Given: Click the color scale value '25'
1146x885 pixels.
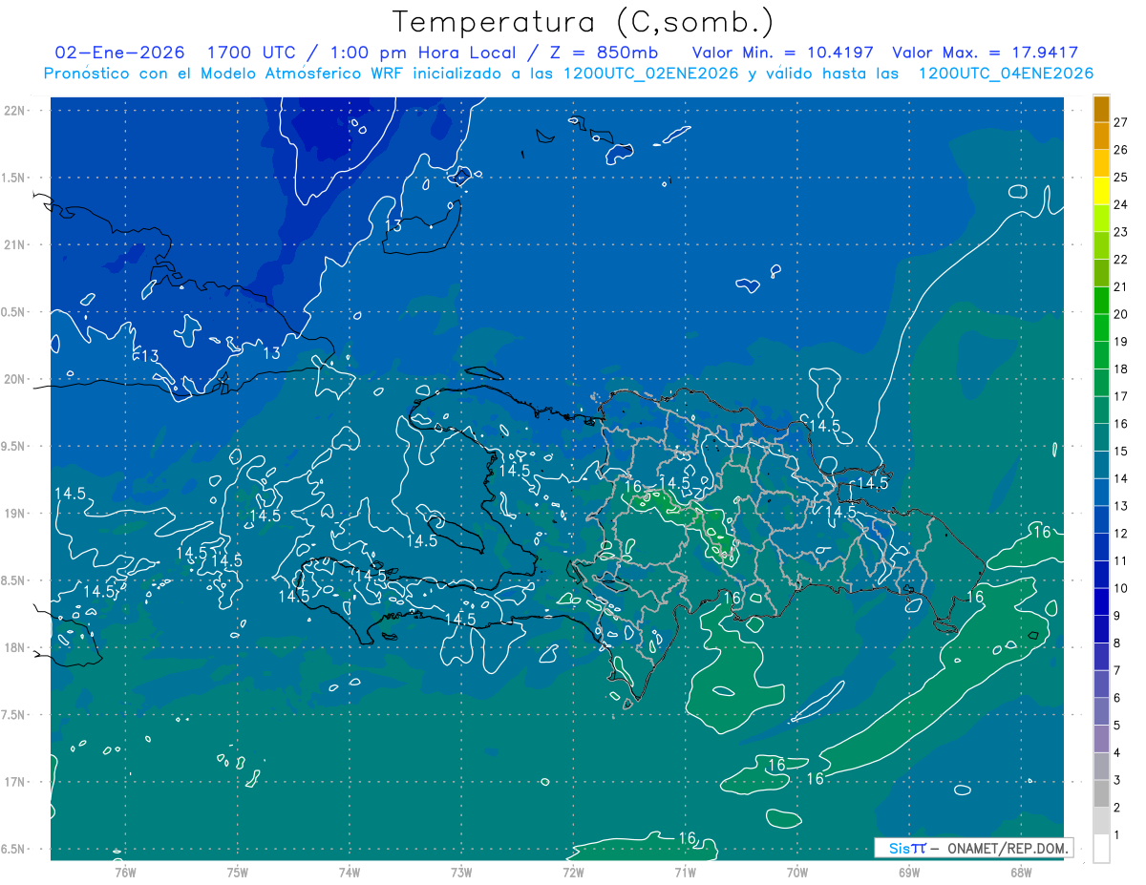Looking at the screenshot, I should [x=1121, y=177].
